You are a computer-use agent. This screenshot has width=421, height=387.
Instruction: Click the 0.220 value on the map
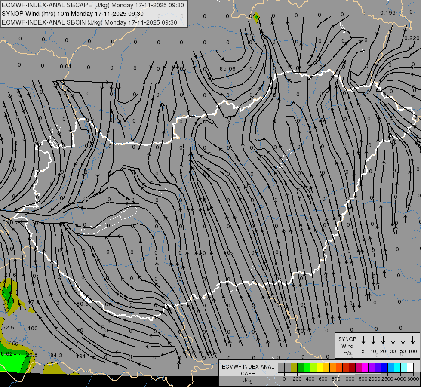click(x=412, y=38)
